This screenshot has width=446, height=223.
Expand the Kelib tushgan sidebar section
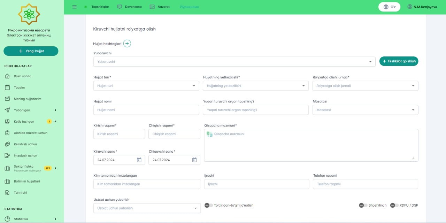(55, 122)
